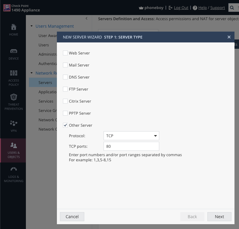This screenshot has height=229, width=239.
Task: Open the Device section icon
Action: (14, 51)
